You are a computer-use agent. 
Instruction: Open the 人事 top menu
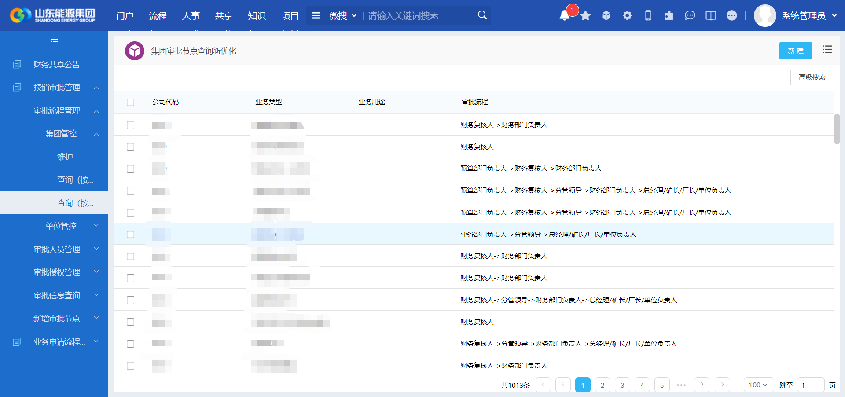[x=191, y=16]
